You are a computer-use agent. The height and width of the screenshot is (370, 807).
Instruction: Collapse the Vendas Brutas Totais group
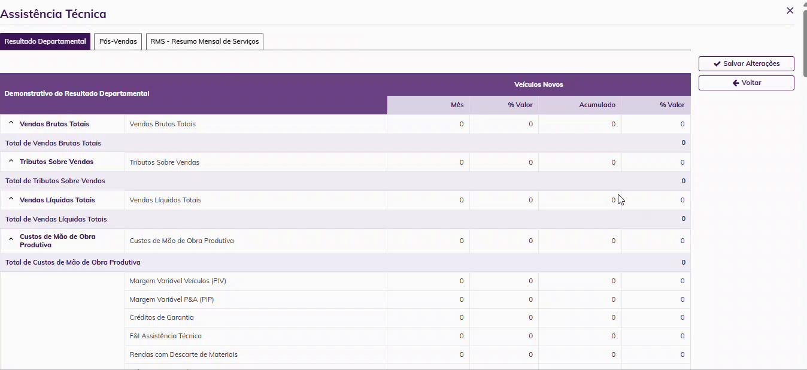pos(11,124)
